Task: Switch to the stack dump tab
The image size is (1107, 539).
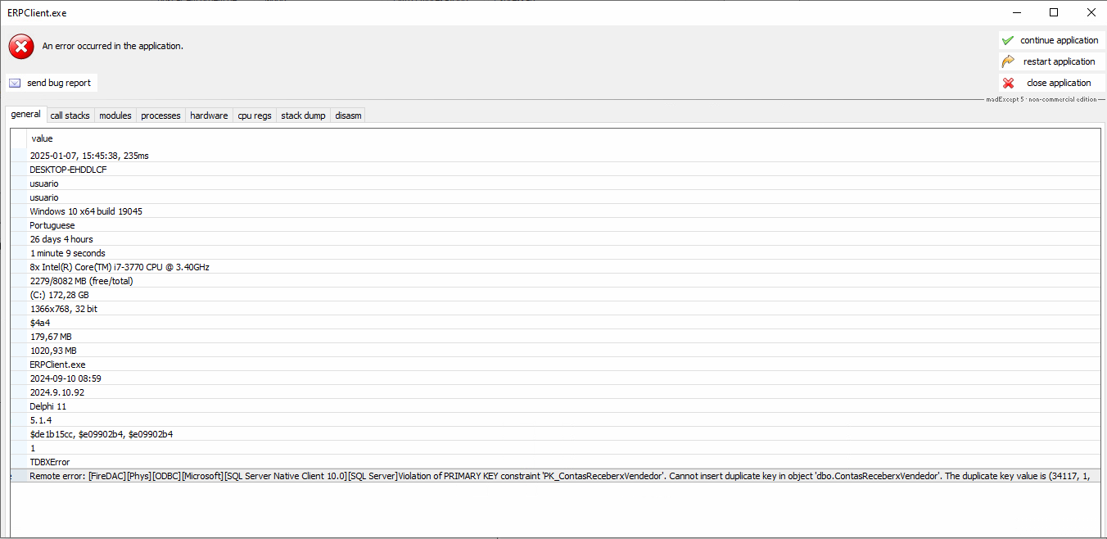Action: (x=303, y=115)
